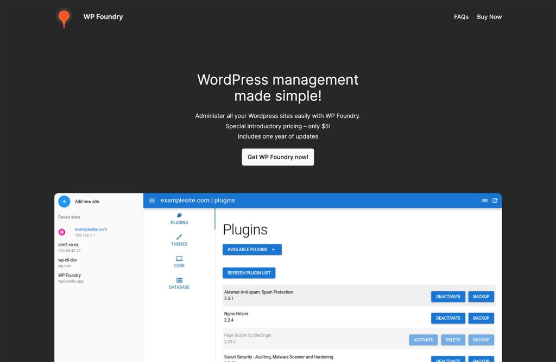The image size is (556, 362).
Task: Click Sucuri Security plugin name
Action: tap(279, 357)
